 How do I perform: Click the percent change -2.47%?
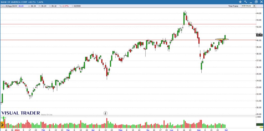coord(65,6)
